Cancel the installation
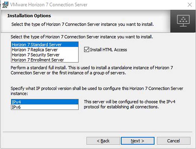The height and width of the screenshot is (149, 196). pyautogui.click(x=174, y=141)
